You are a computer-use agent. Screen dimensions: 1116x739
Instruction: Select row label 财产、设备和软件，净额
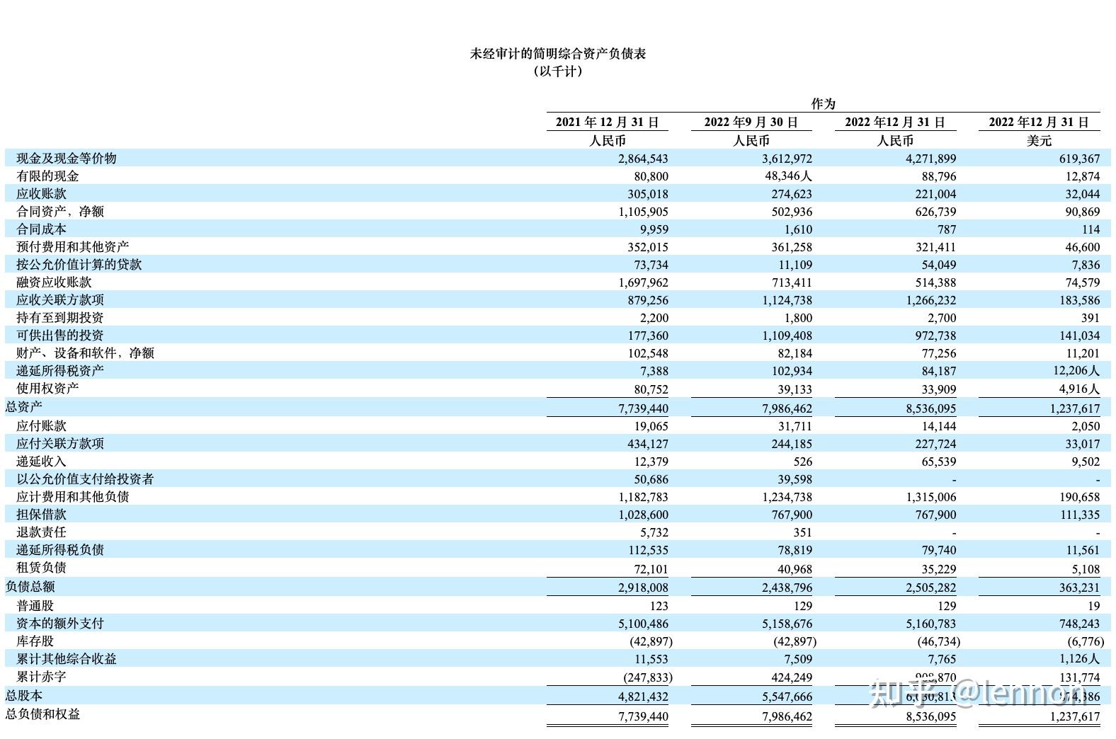pyautogui.click(x=86, y=353)
